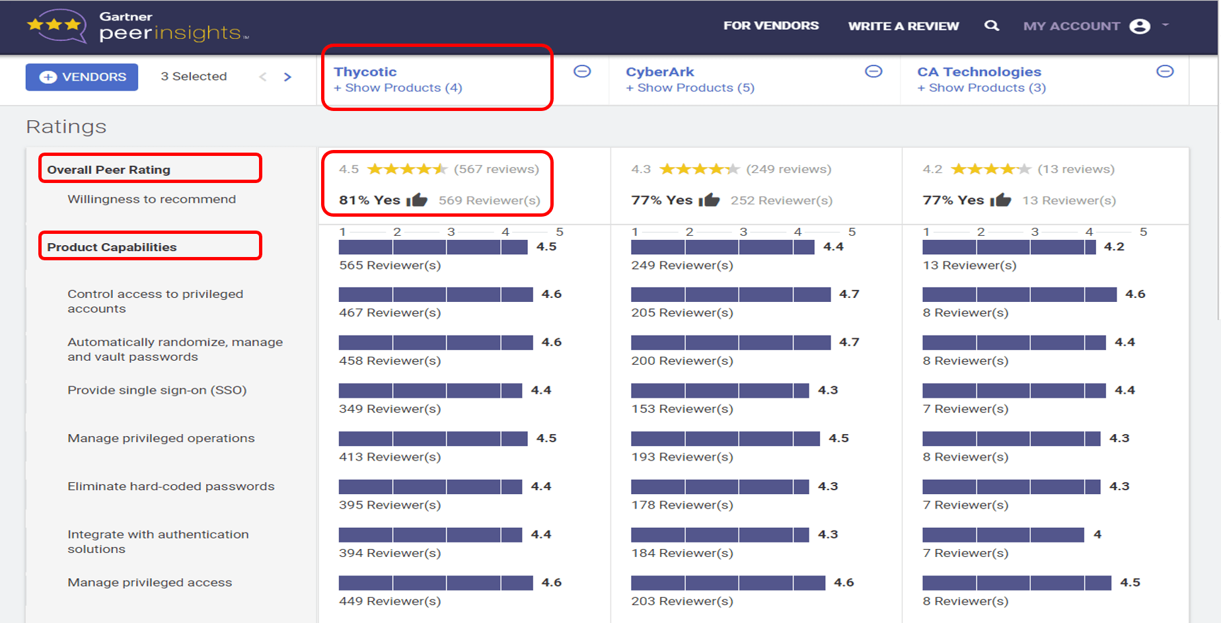Click the (567 reviews) text
This screenshot has height=623, width=1221.
click(x=496, y=169)
